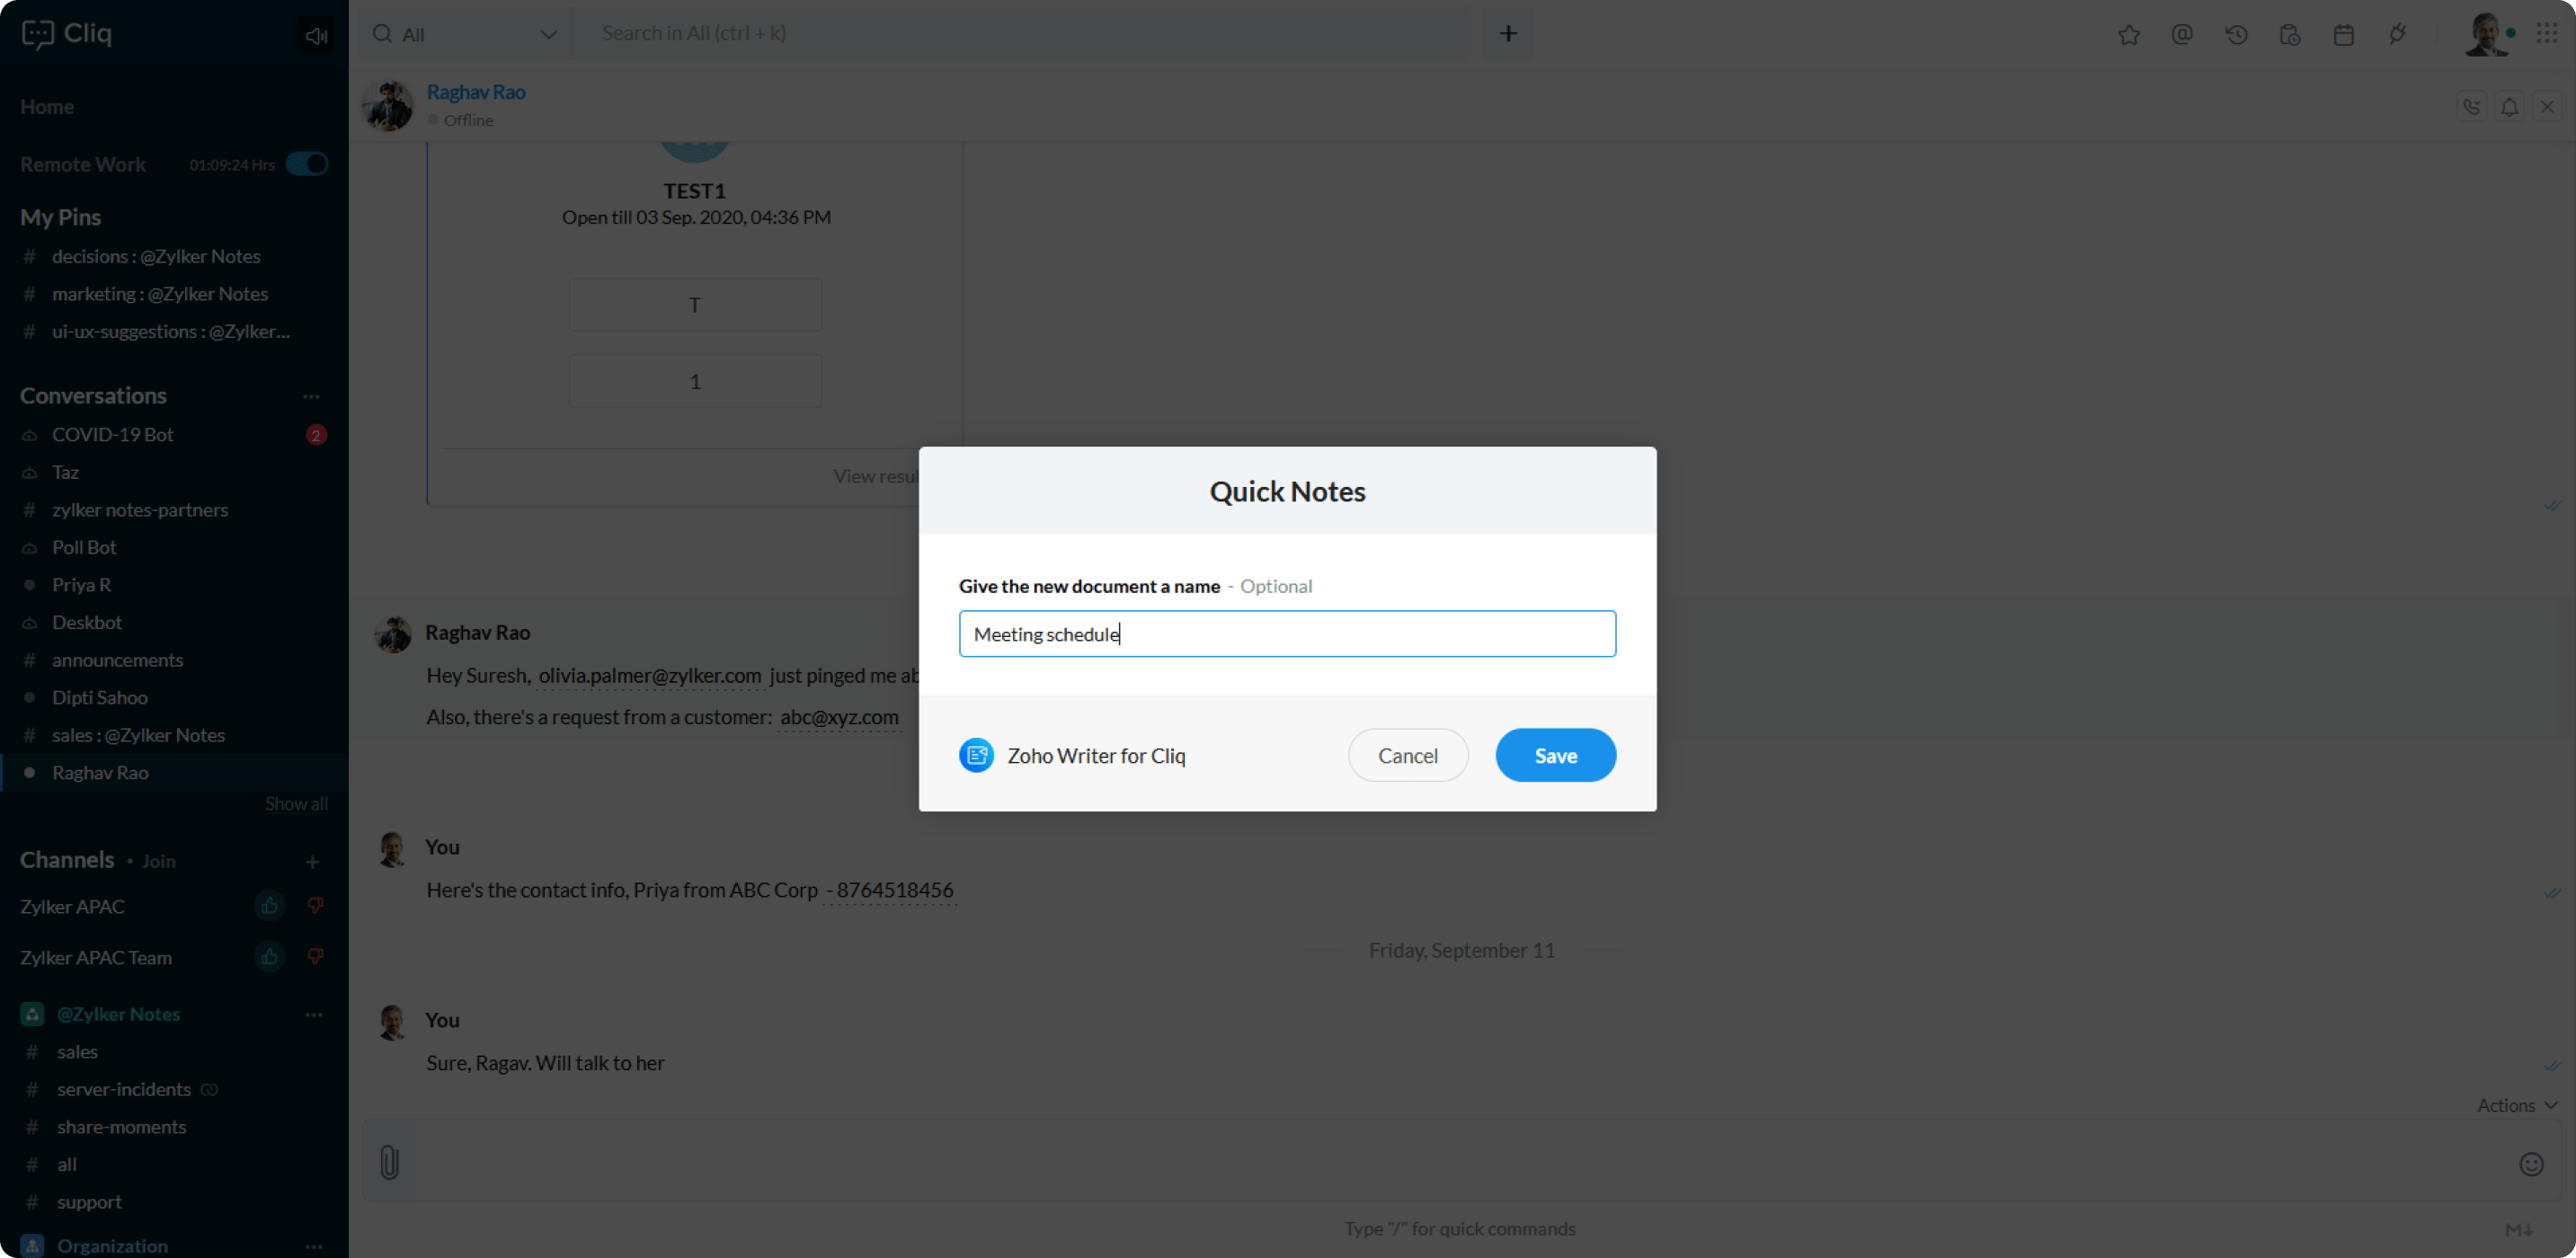Open integrations plug icon in top bar
Screen dimensions: 2576x1258
click(2397, 35)
